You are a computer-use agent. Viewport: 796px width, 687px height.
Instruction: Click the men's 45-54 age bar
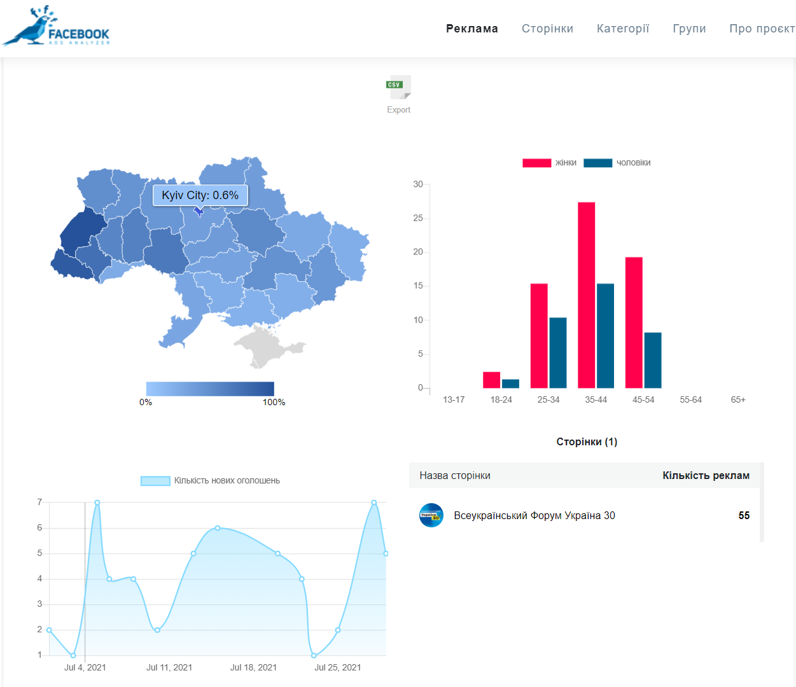(x=652, y=360)
